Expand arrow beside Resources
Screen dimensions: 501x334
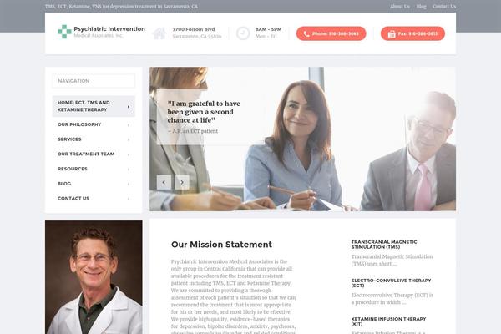coord(129,169)
